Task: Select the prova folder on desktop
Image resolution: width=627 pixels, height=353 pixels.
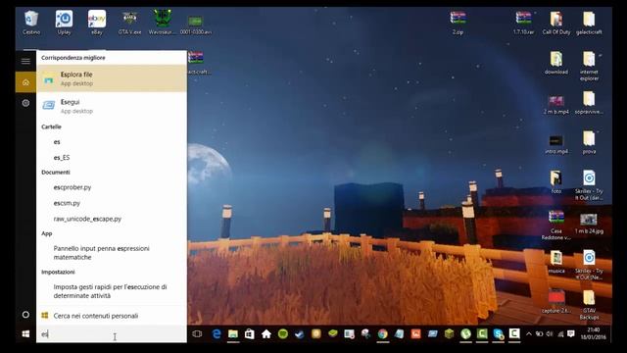Action: [589, 142]
